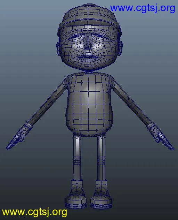Select the brim of the cap
The width and height of the screenshot is (178, 220).
coord(89,25)
